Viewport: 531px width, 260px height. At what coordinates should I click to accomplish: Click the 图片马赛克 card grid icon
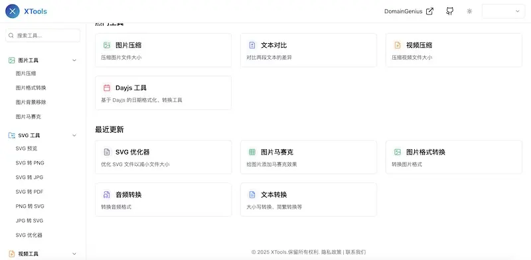[x=252, y=152]
